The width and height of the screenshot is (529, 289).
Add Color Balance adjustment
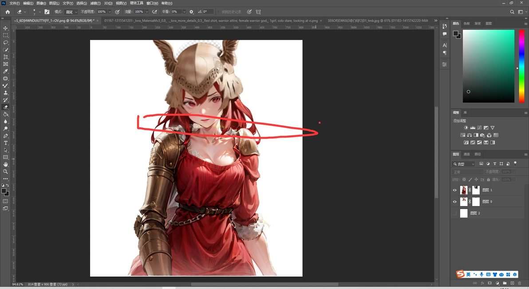tap(469, 135)
